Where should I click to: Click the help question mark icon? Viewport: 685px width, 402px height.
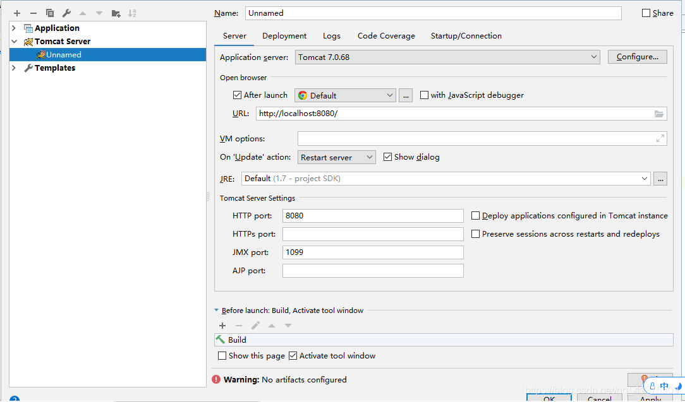[x=15, y=399]
